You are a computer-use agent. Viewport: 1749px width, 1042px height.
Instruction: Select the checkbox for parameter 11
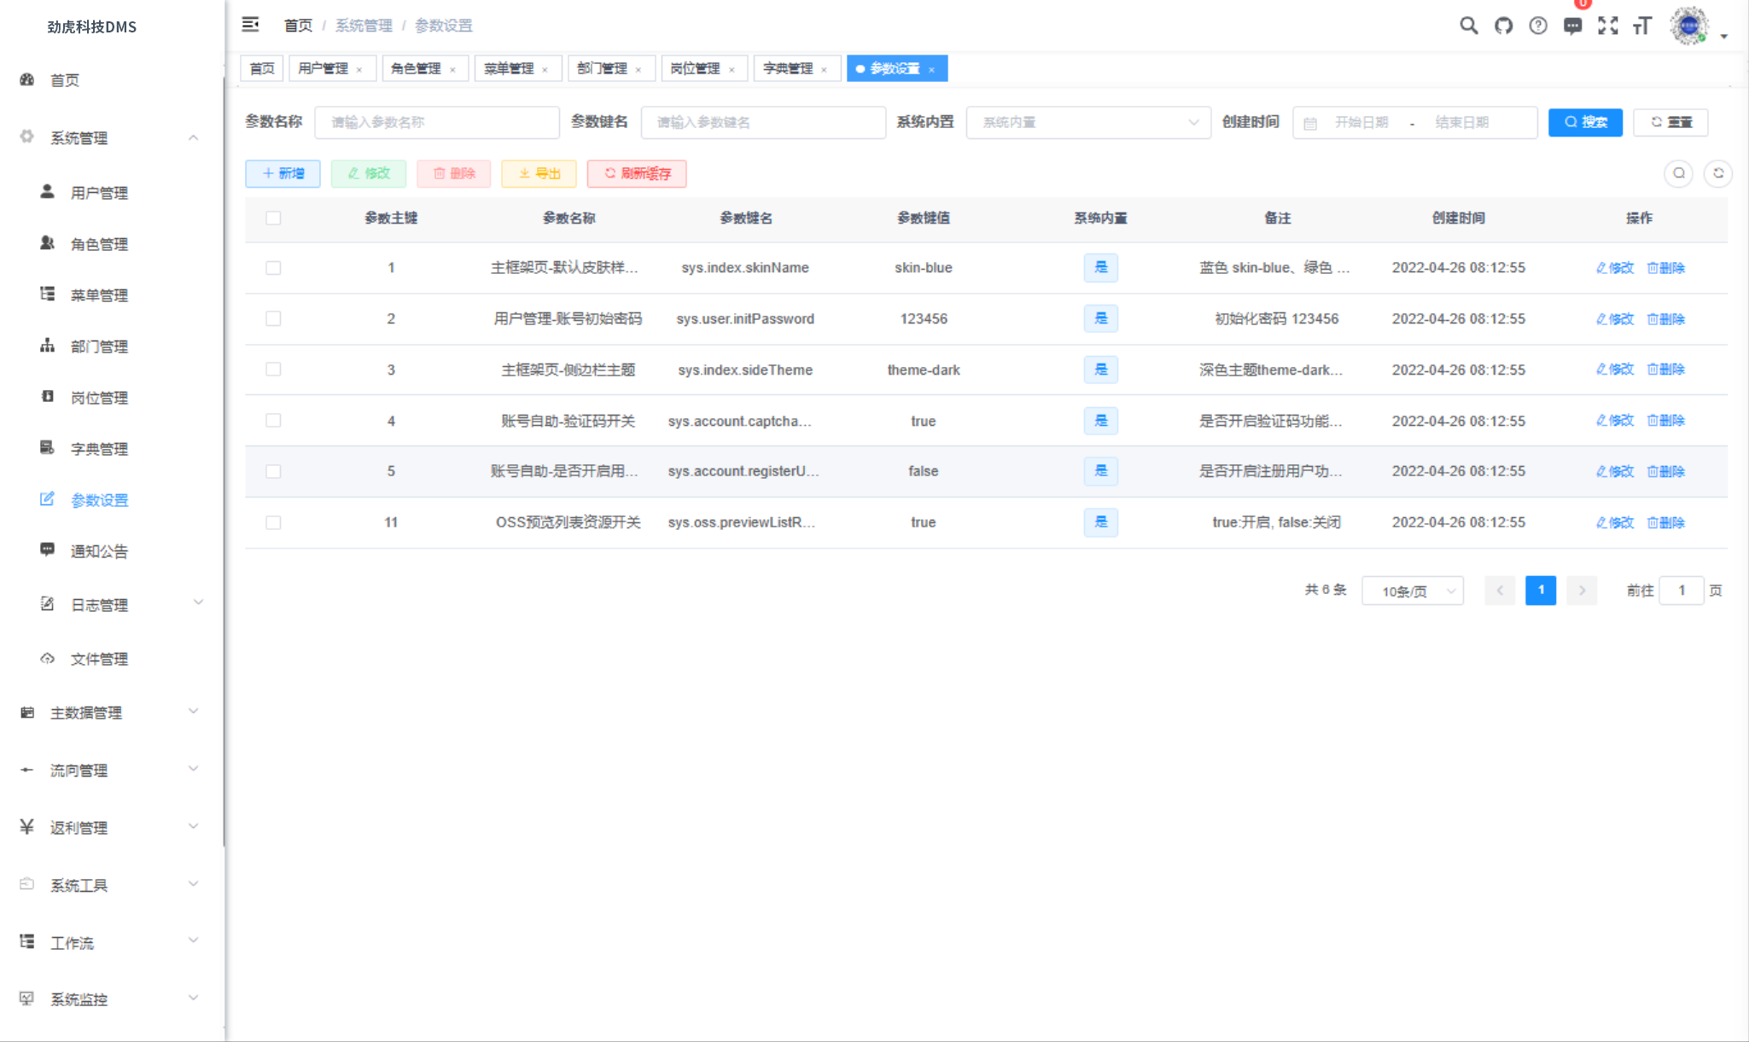(273, 522)
